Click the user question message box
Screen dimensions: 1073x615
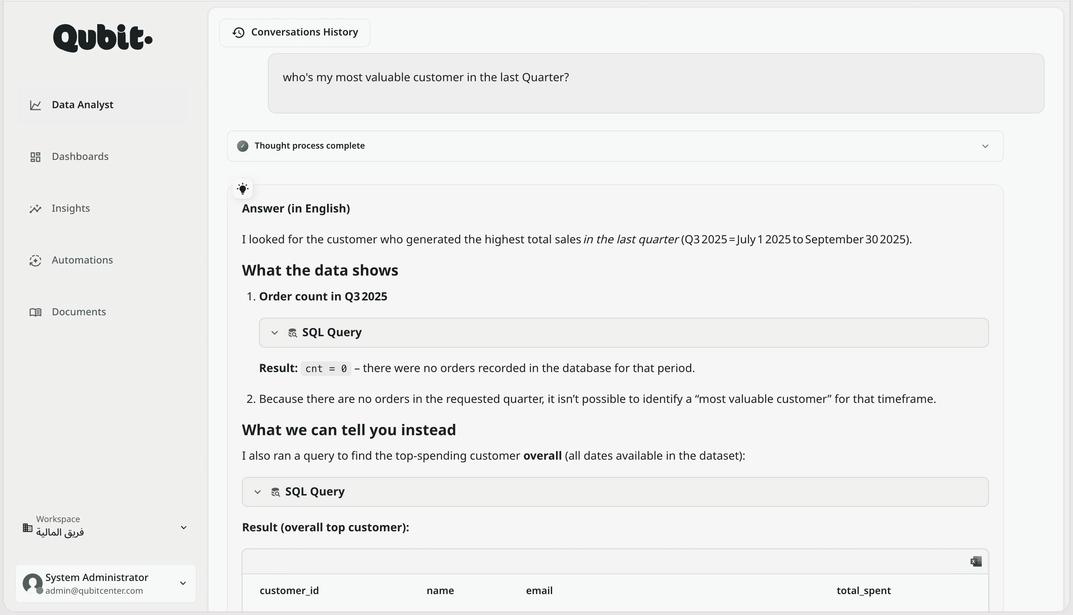click(x=656, y=83)
